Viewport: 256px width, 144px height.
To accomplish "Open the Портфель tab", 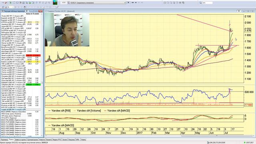I will pyautogui.click(x=4, y=140).
